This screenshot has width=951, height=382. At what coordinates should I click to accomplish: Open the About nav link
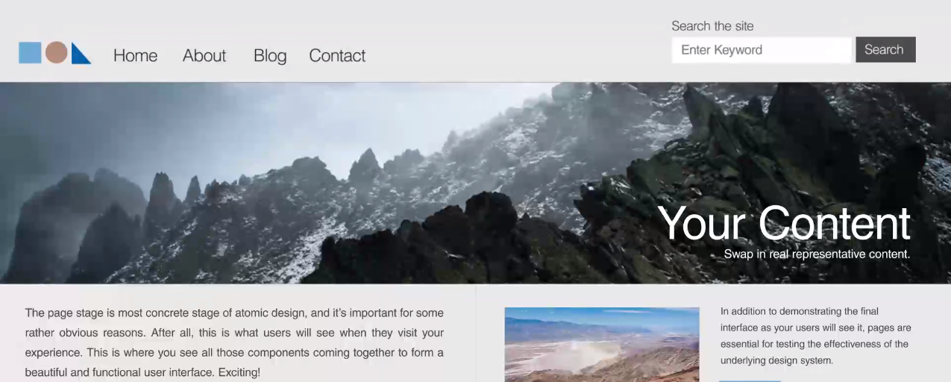pyautogui.click(x=204, y=56)
